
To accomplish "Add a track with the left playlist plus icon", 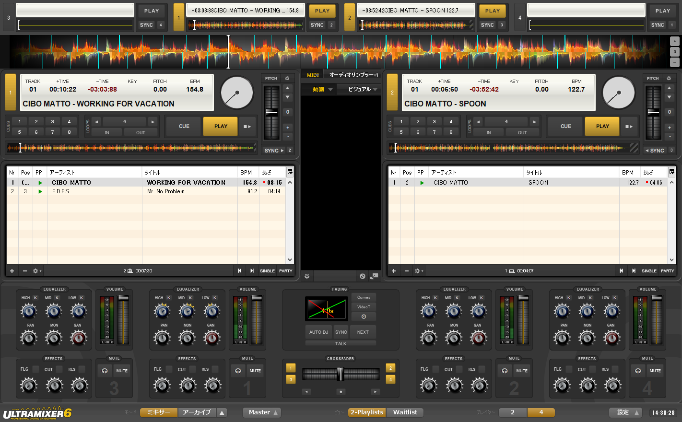I will [x=12, y=271].
